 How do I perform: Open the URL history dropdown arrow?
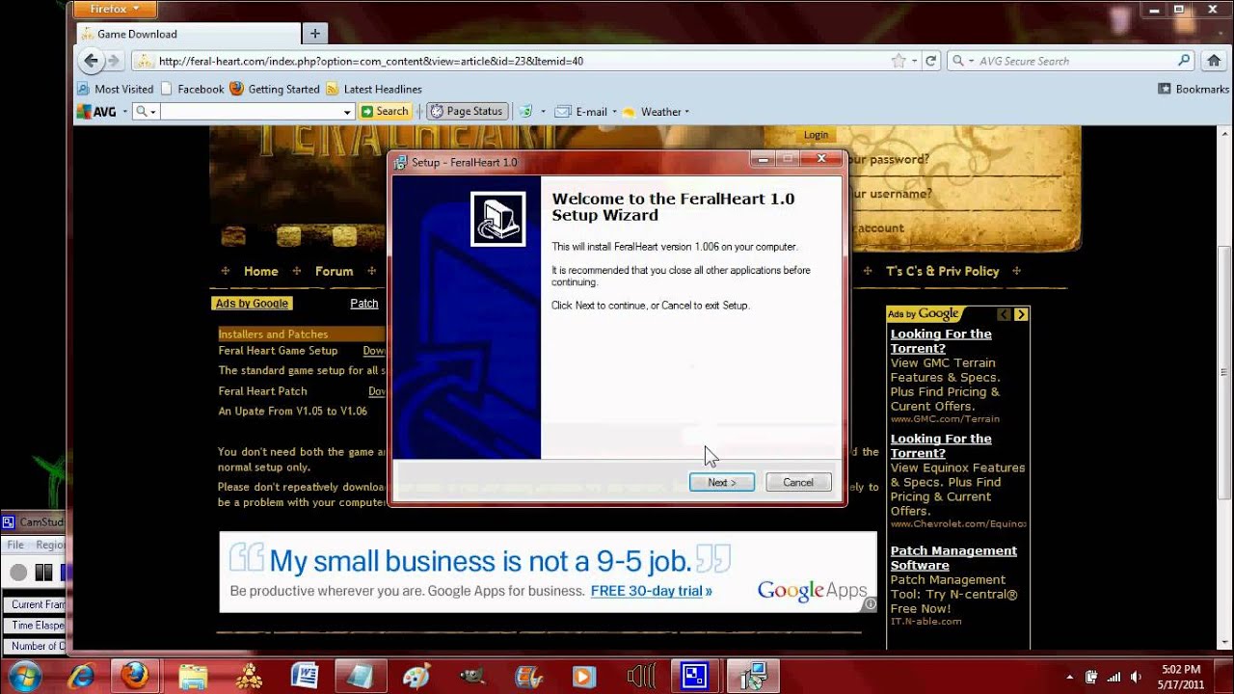coord(915,61)
